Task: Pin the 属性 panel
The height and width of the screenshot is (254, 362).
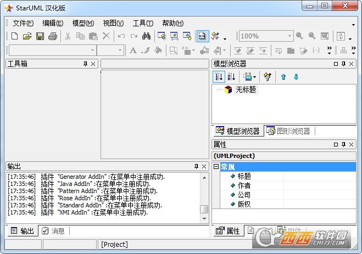Action: 343,144
